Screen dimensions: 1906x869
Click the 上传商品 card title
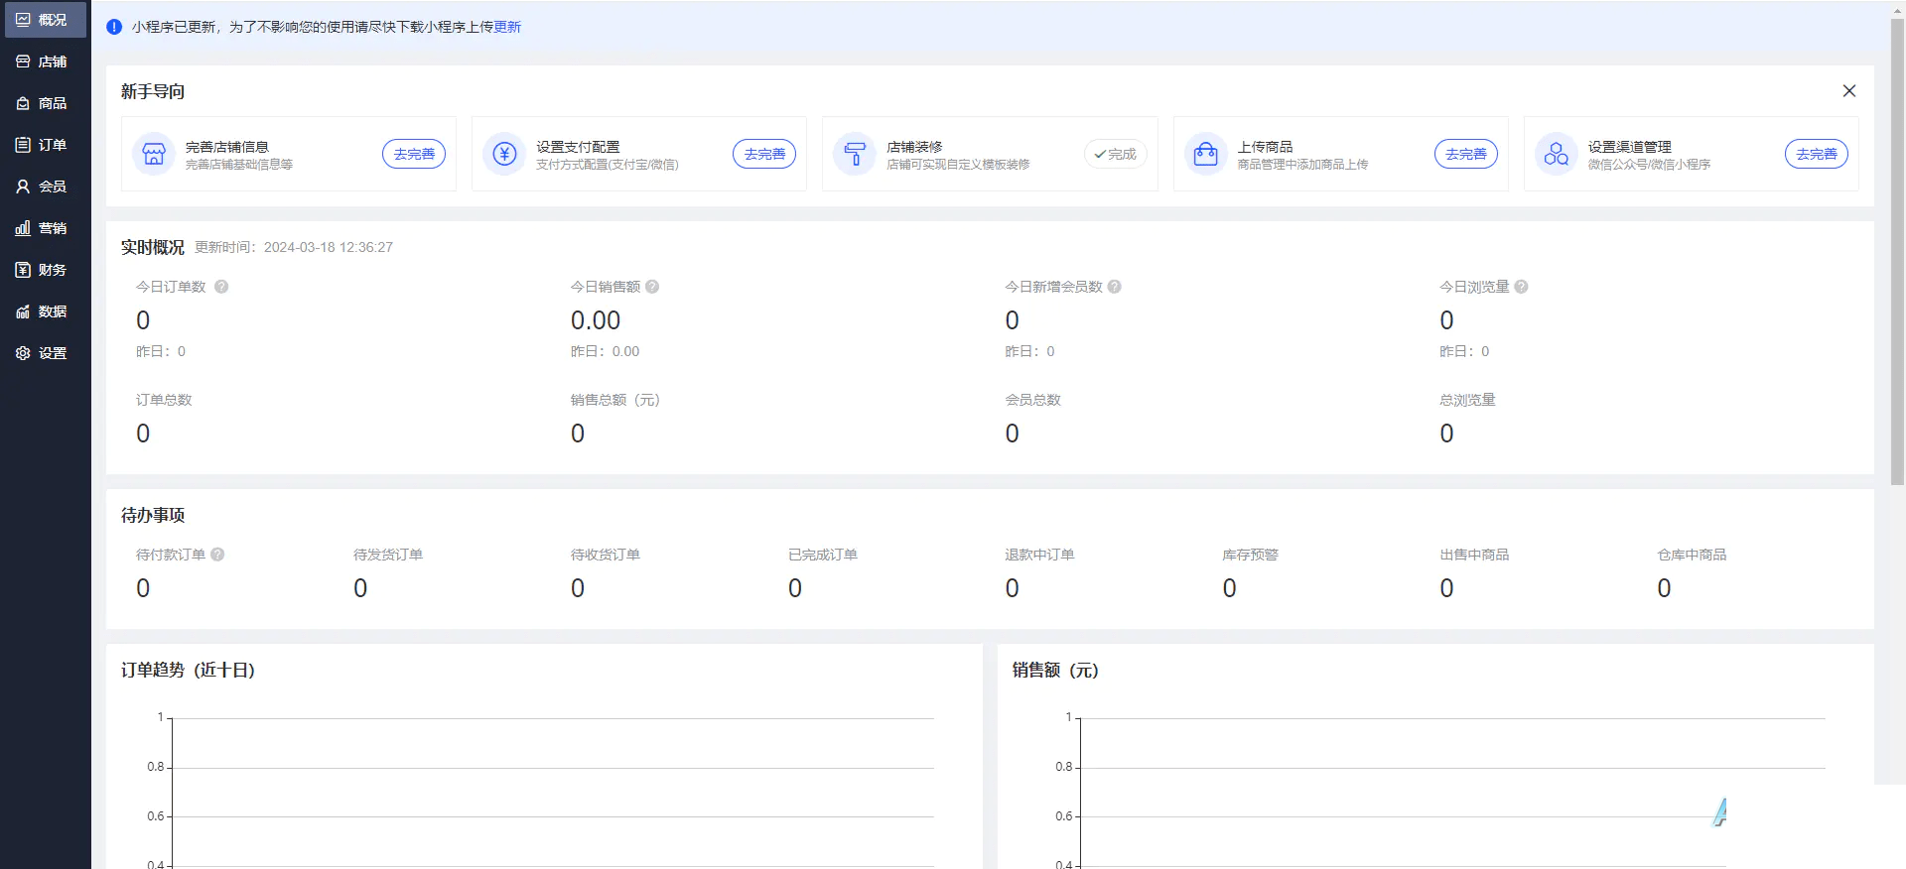tap(1265, 146)
